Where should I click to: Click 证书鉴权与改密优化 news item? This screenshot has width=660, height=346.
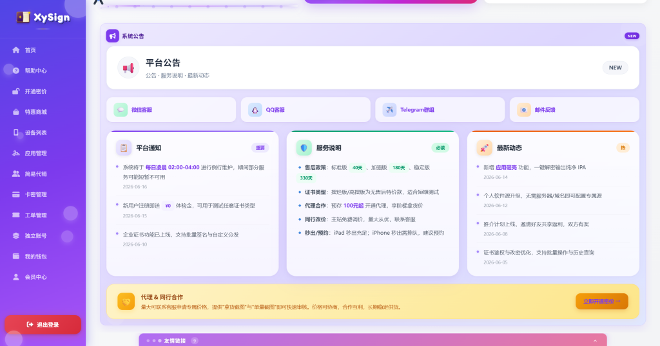[539, 252]
